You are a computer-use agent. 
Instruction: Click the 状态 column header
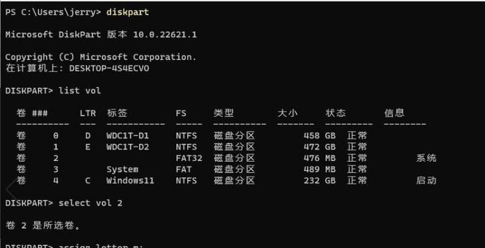coord(336,113)
